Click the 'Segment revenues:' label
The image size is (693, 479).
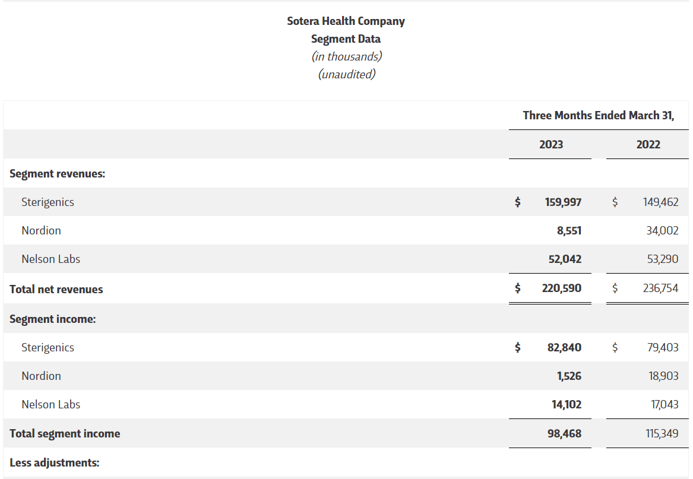[x=58, y=174]
